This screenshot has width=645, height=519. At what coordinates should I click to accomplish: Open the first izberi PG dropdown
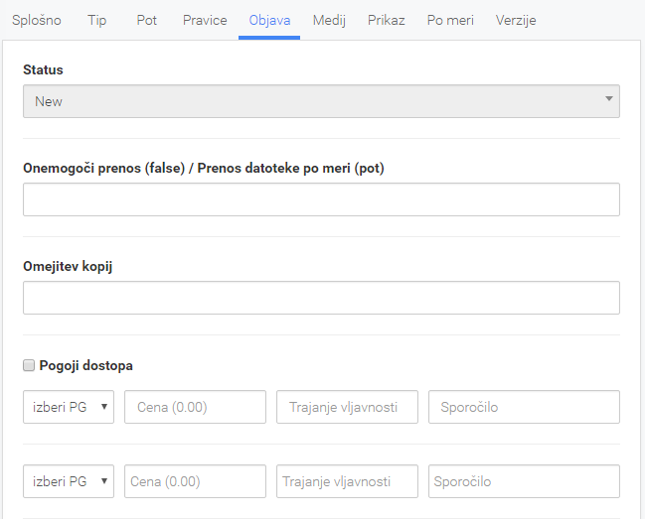(69, 407)
